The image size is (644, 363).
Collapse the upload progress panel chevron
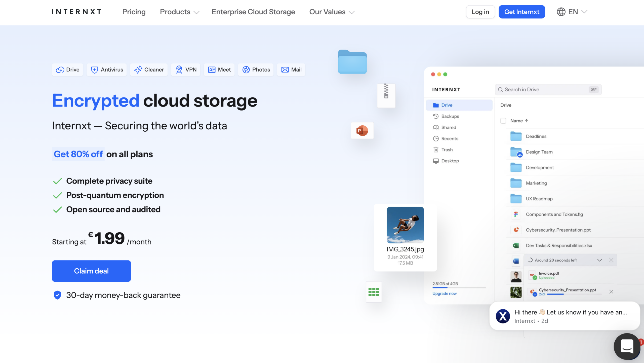point(600,260)
